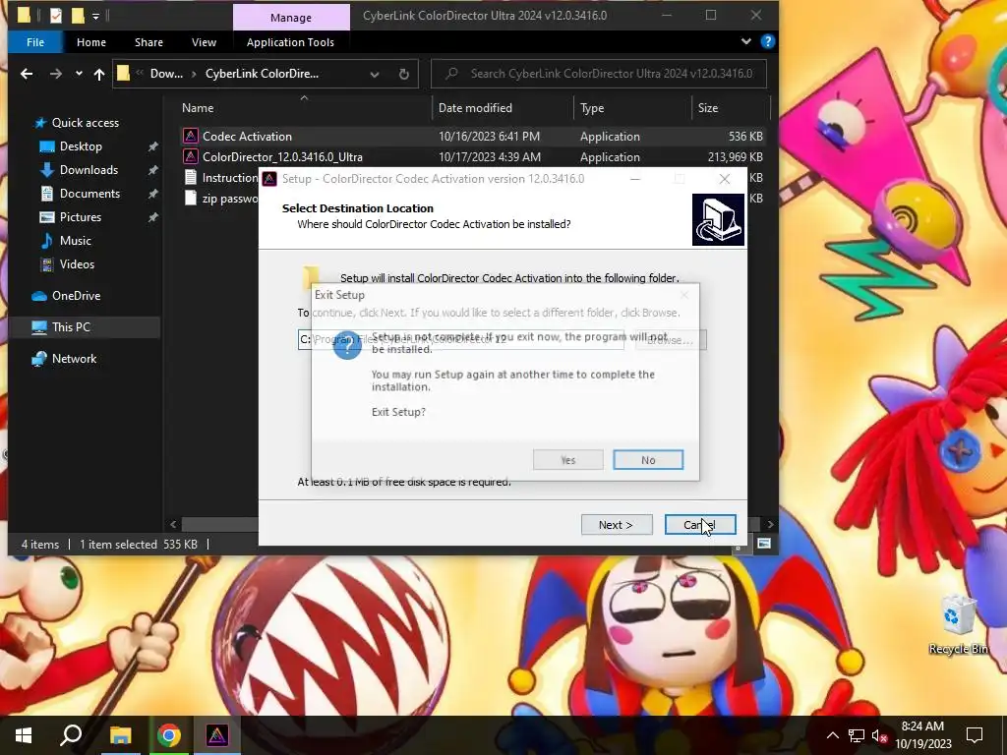Open the File menu in Explorer

[35, 41]
